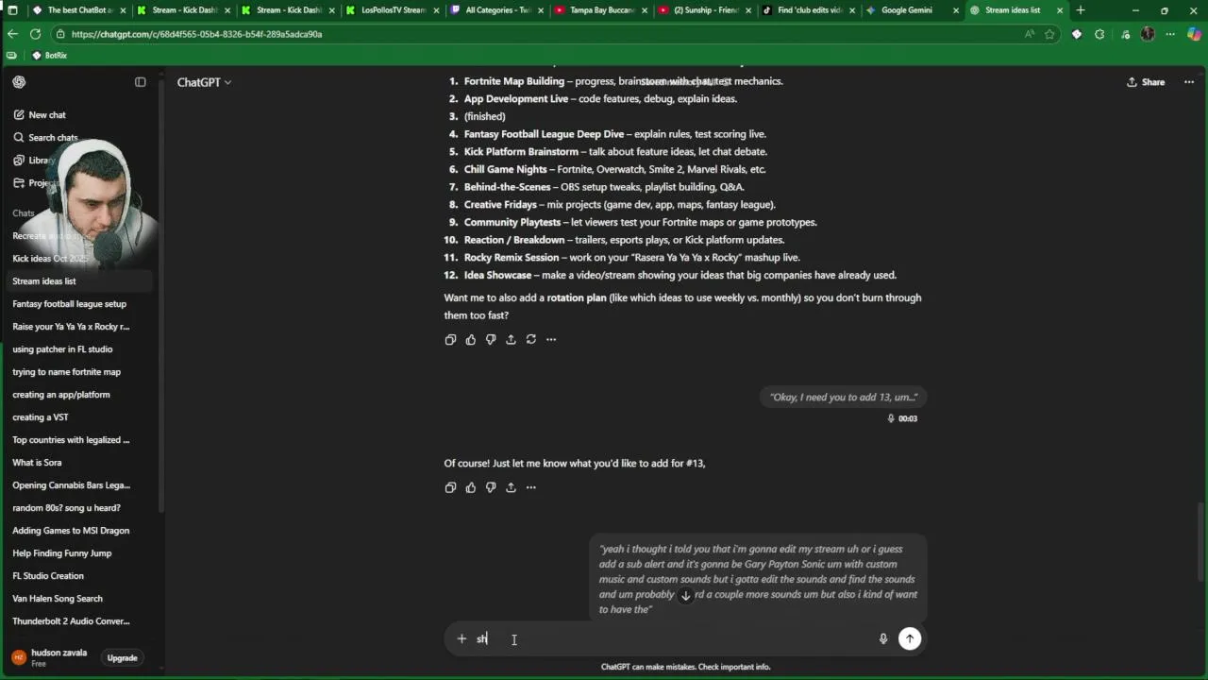Image resolution: width=1208 pixels, height=680 pixels.
Task: Click the scroll-to-bottom arrow button
Action: [685, 595]
